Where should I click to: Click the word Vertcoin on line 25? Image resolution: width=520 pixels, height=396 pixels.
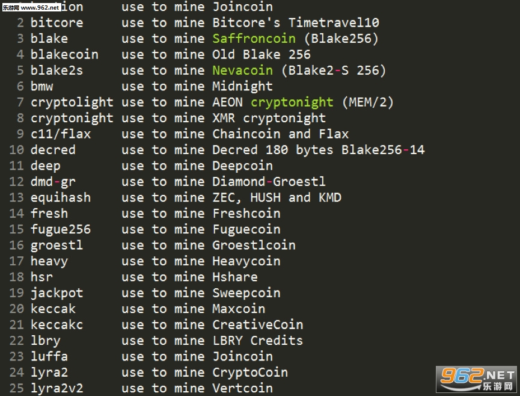pyautogui.click(x=243, y=388)
